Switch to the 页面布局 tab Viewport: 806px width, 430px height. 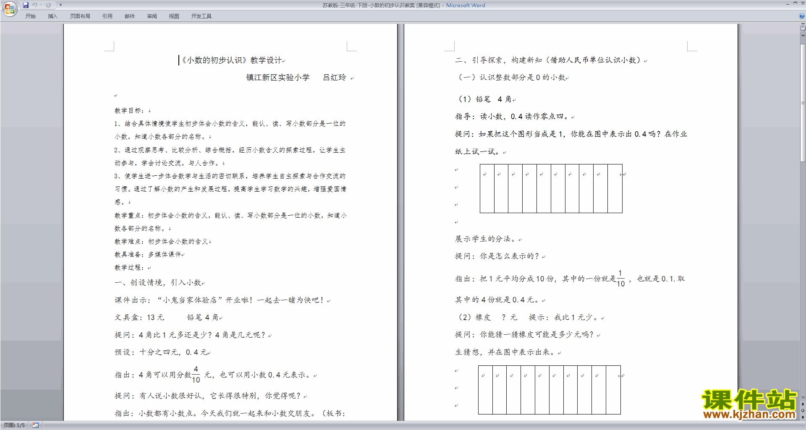point(80,16)
